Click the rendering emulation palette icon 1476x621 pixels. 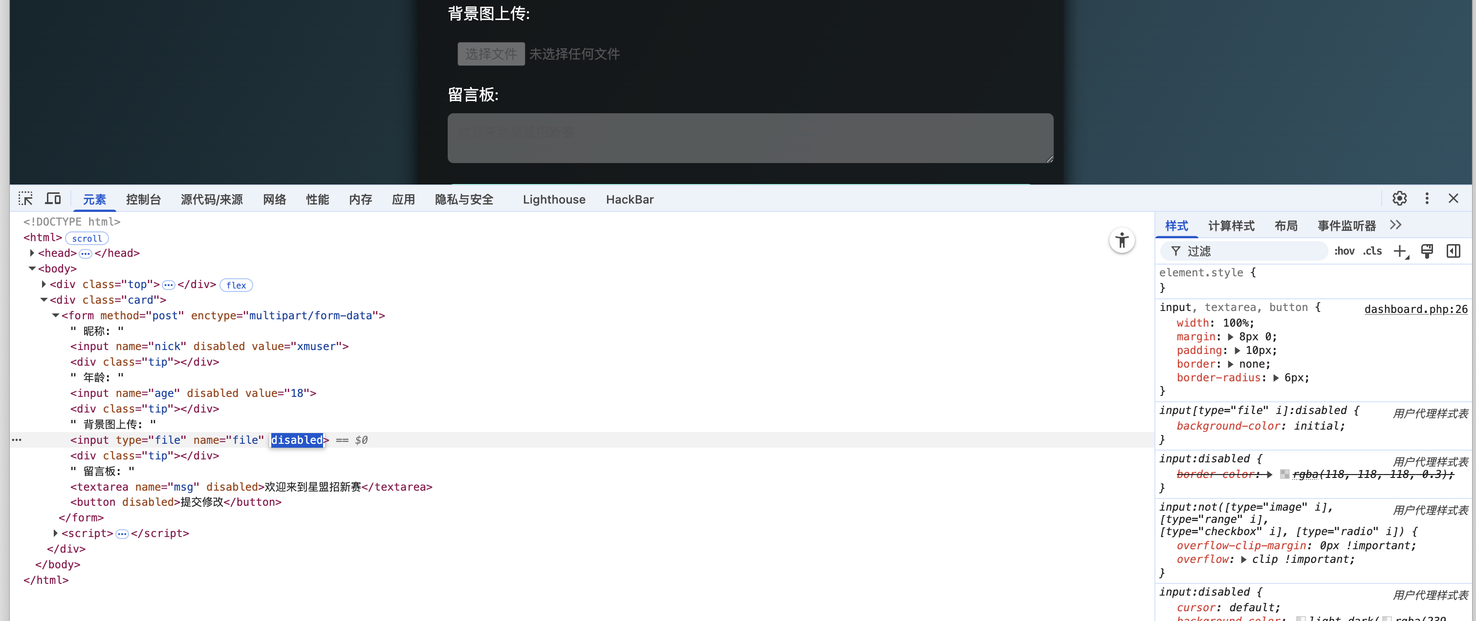click(1427, 250)
